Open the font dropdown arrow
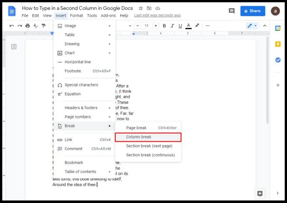Image resolution: width=287 pixels, height=203 pixels. point(130,26)
